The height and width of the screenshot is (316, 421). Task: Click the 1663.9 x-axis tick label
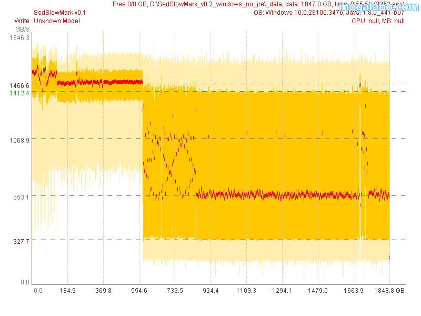pos(354,290)
